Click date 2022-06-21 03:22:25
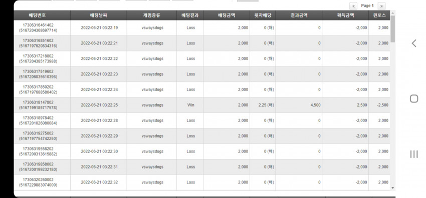This screenshot has height=198, width=426. 99,105
